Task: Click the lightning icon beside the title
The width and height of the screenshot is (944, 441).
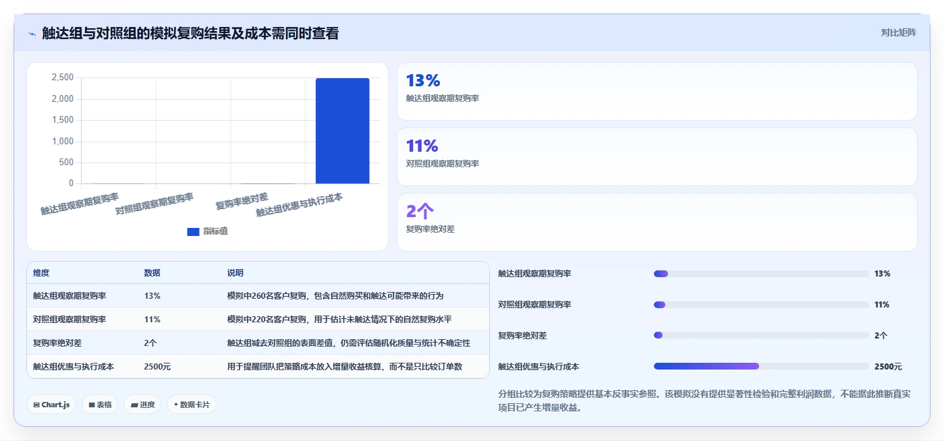Action: tap(32, 34)
